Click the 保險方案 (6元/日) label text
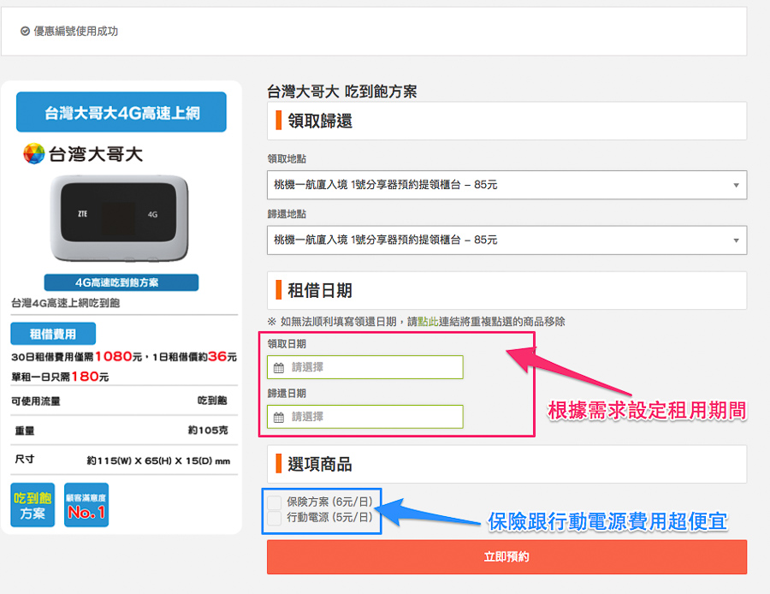 click(330, 502)
